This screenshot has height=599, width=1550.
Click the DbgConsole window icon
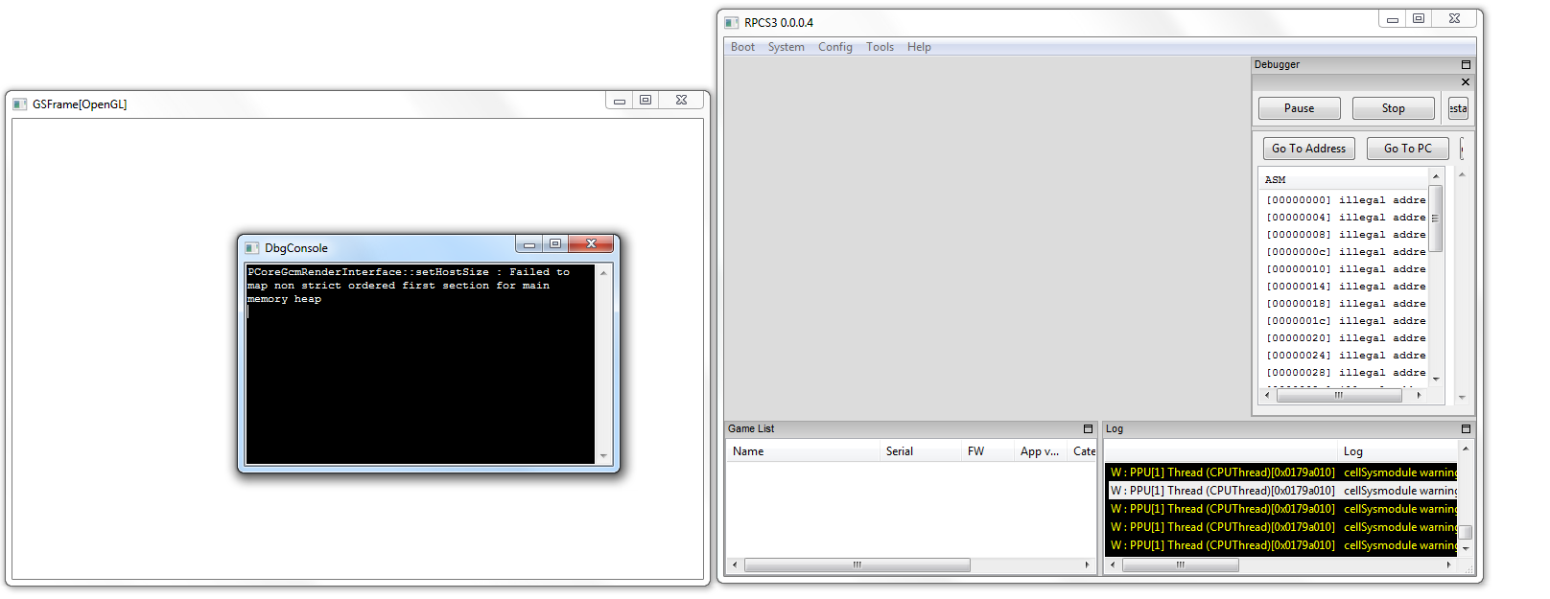(252, 248)
